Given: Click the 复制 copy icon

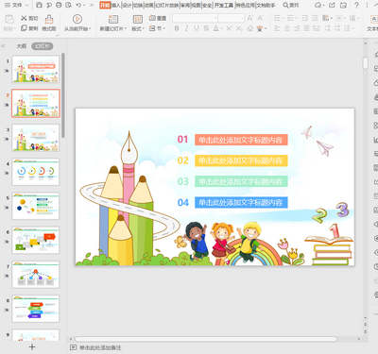Looking at the screenshot, I should (x=24, y=28).
